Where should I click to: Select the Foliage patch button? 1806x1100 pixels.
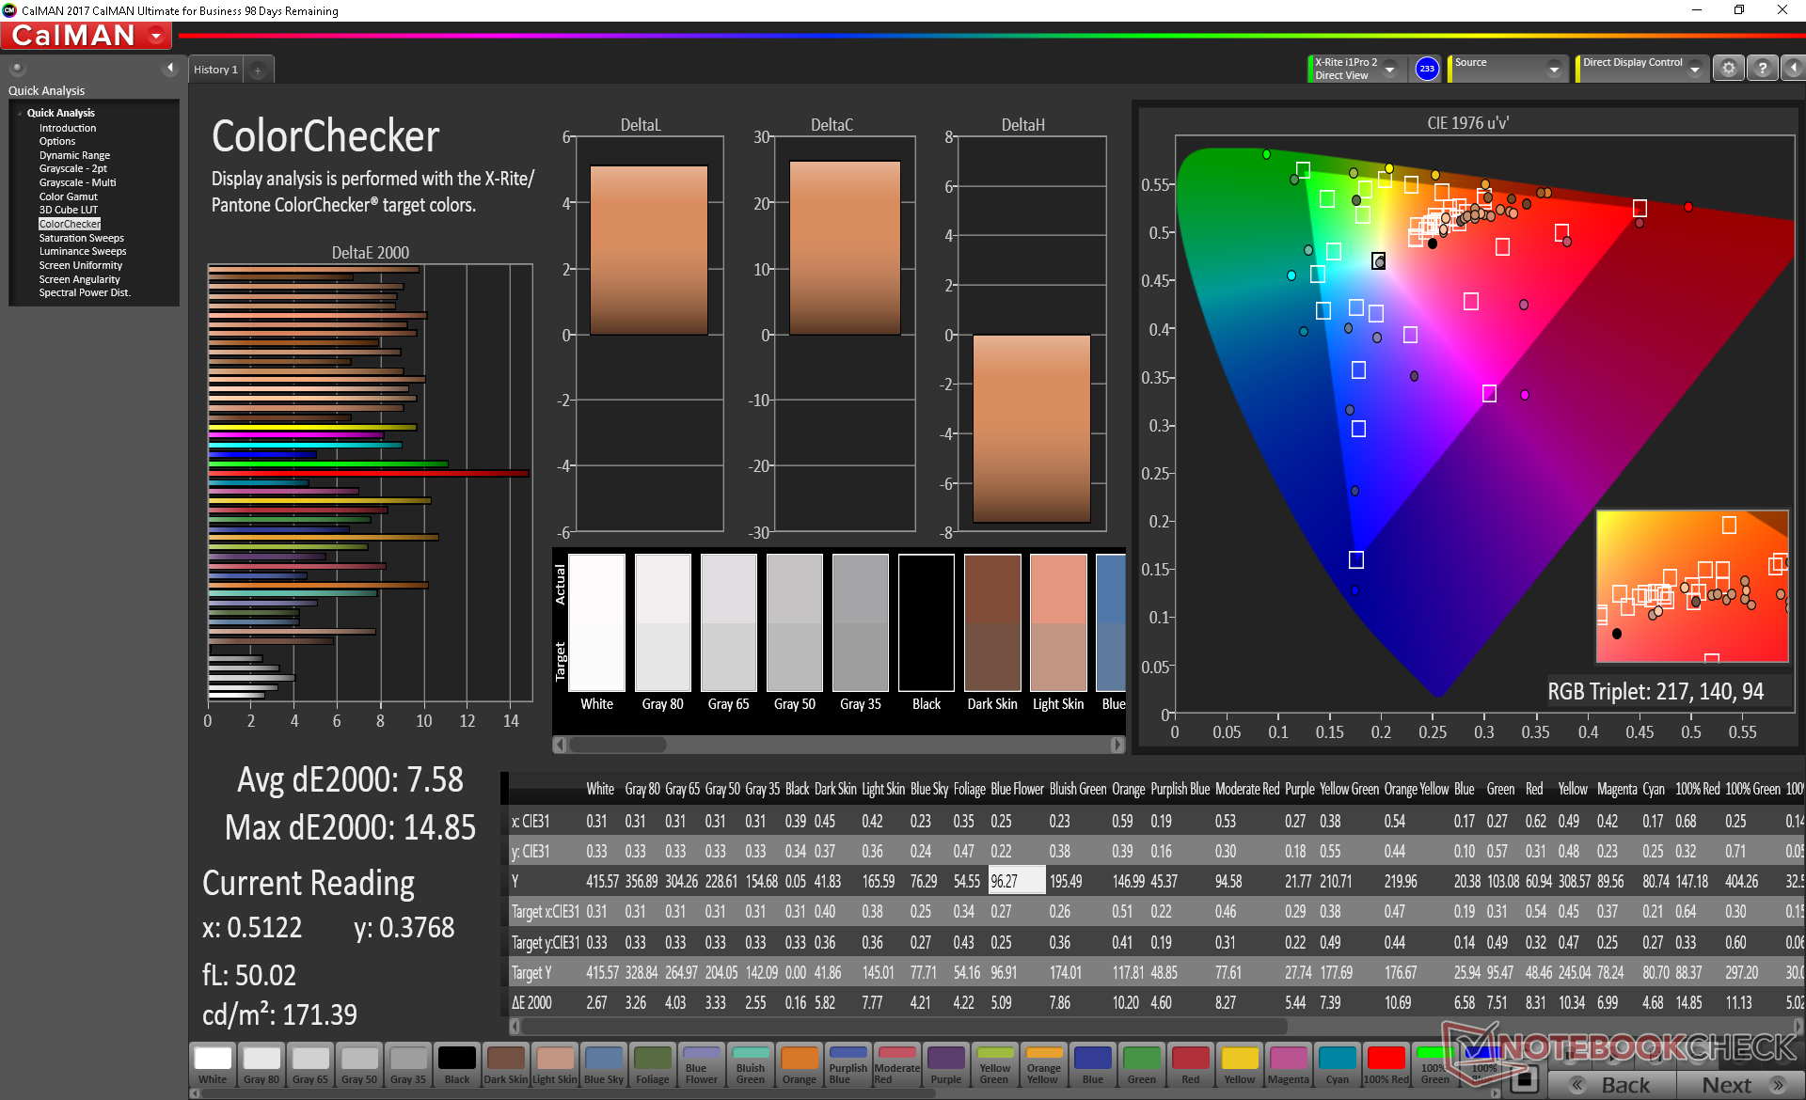653,1064
